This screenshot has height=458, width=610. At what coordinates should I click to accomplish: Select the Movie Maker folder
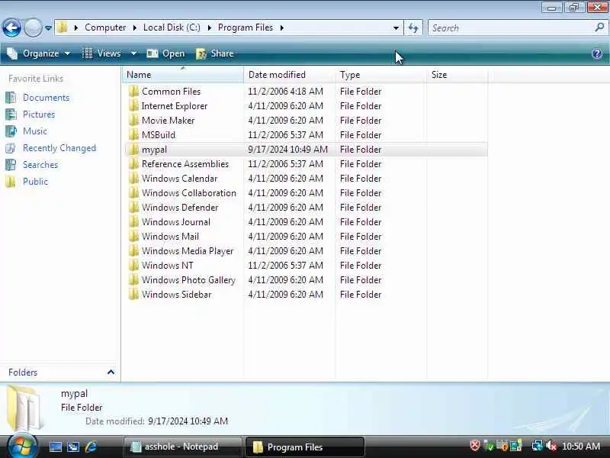click(x=168, y=121)
